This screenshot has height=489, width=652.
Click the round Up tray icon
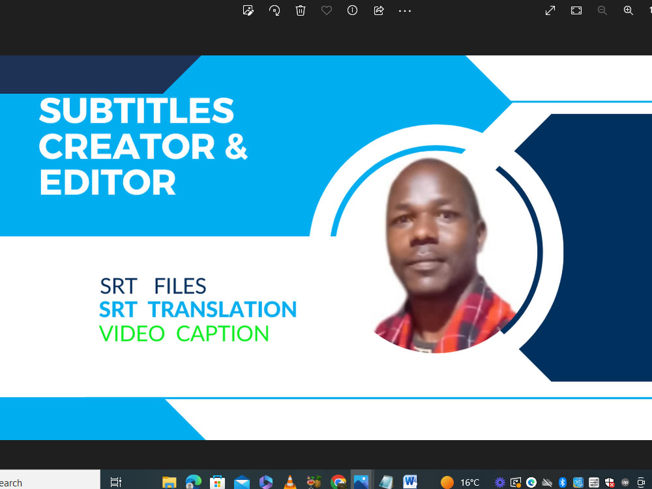pyautogui.click(x=625, y=482)
